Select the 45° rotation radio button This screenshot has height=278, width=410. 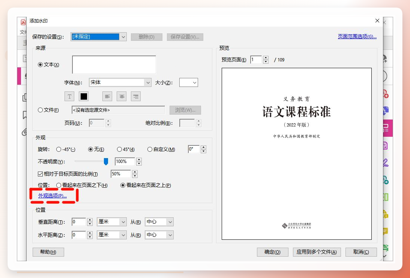tap(120, 149)
